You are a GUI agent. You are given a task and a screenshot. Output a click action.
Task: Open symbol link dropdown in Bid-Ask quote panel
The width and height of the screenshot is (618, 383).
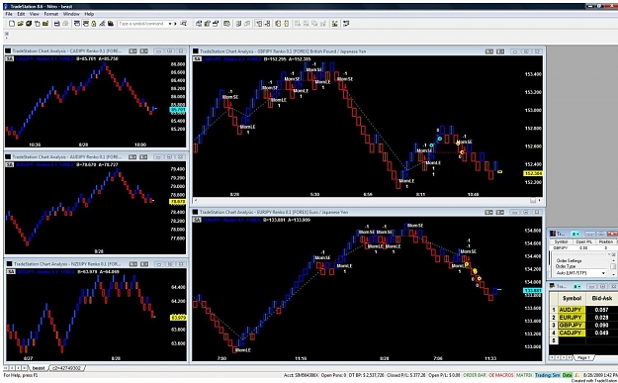pos(577,286)
